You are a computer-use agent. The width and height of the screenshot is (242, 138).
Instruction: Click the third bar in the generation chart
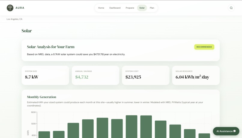pos(73,130)
